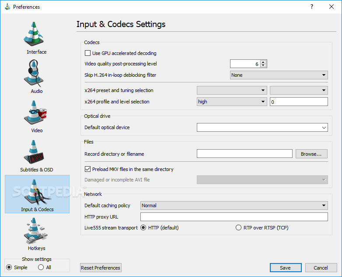Screen dimensions: 342x277
Task: Click the question mark help button
Action: click(312, 7)
